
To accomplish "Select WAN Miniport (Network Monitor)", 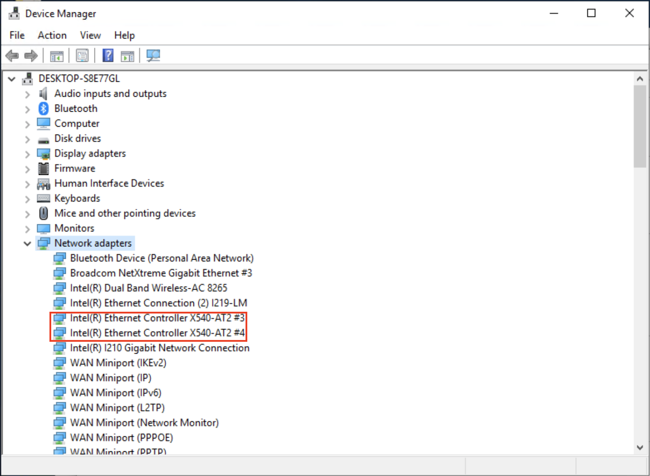I will click(x=144, y=423).
